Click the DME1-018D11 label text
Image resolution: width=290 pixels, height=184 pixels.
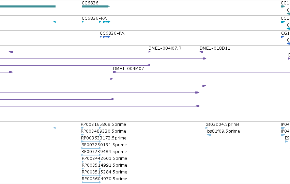[215, 48]
